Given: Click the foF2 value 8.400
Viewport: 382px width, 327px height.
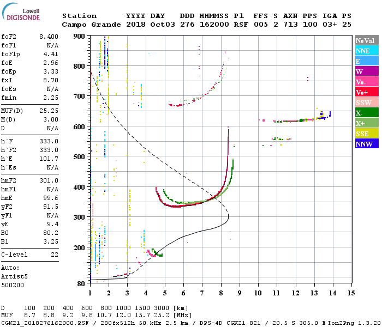Looking at the screenshot, I should click(49, 37).
